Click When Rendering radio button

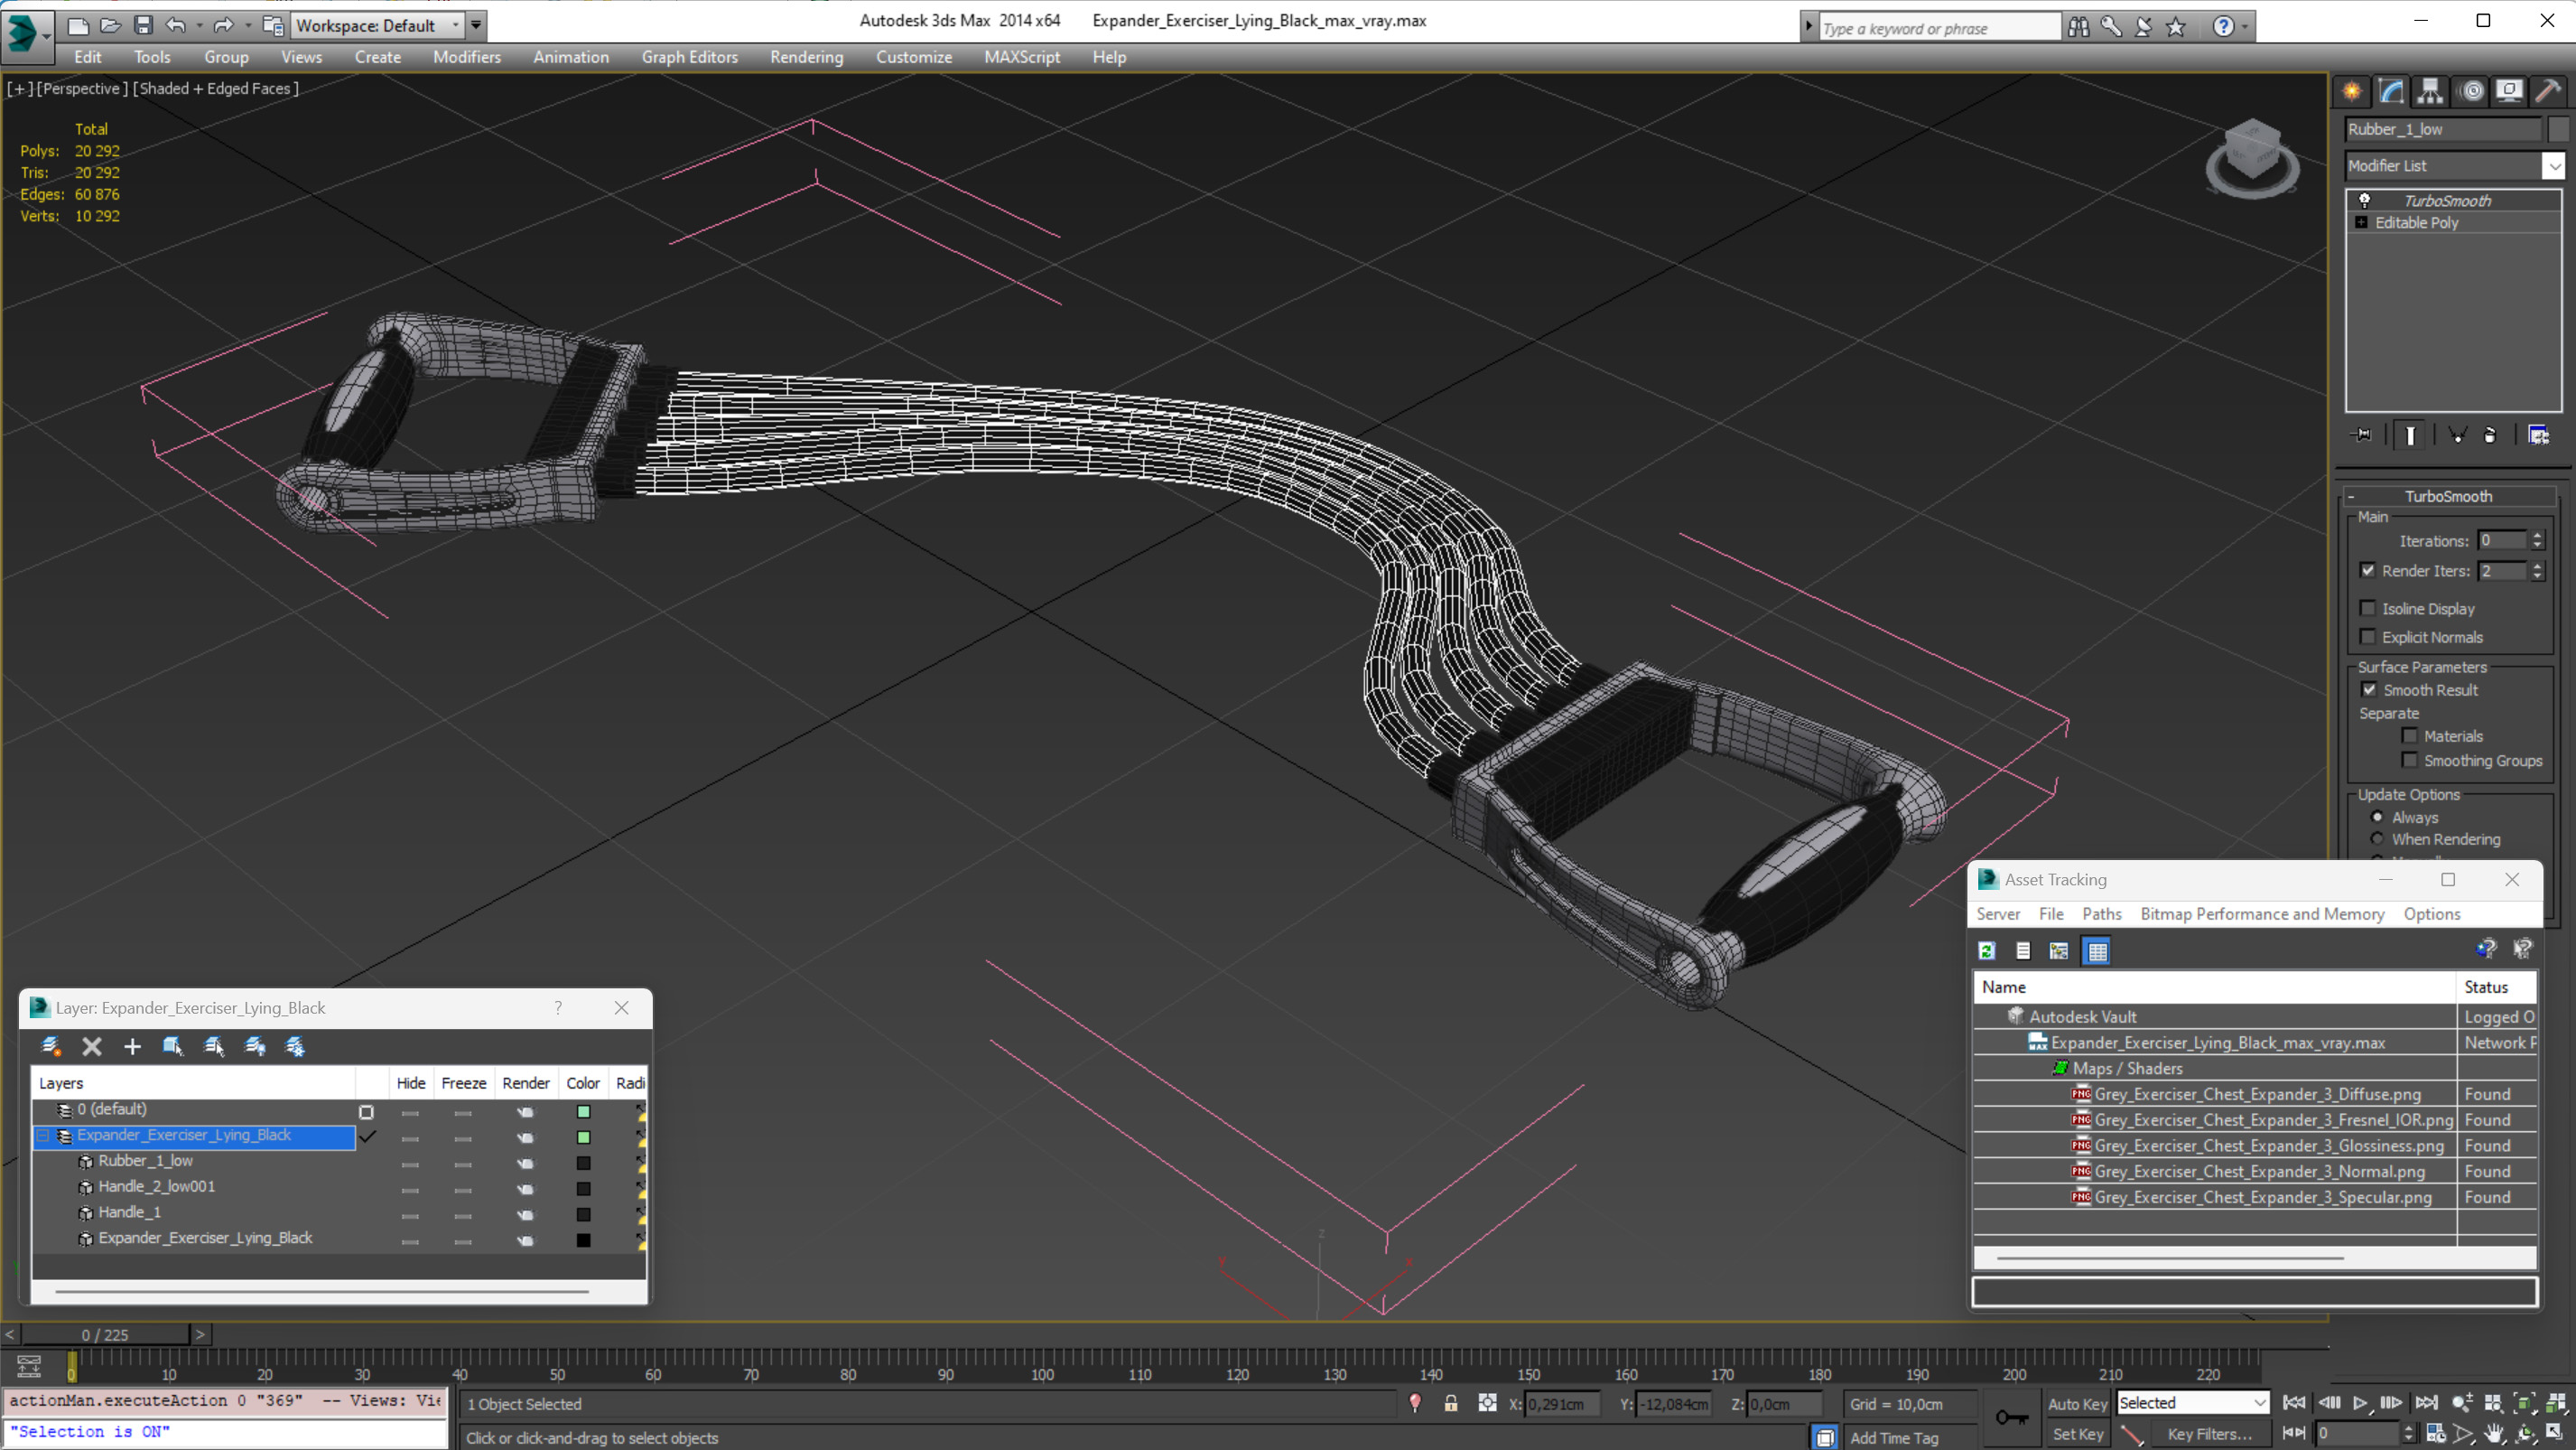coord(2376,839)
